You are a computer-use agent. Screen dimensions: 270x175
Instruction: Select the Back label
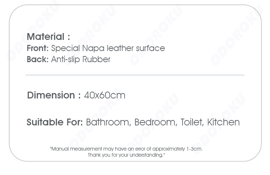pos(38,59)
